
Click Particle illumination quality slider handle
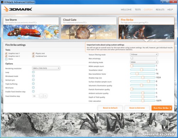pos(132,89)
